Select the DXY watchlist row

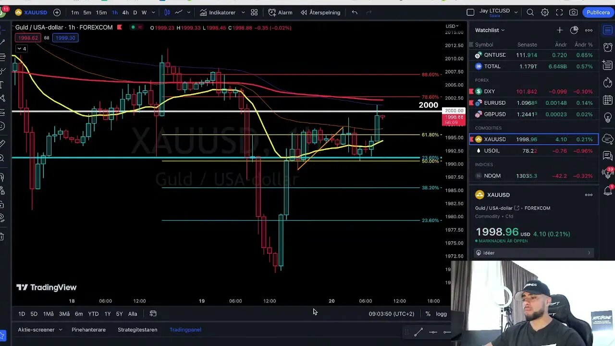click(x=534, y=91)
